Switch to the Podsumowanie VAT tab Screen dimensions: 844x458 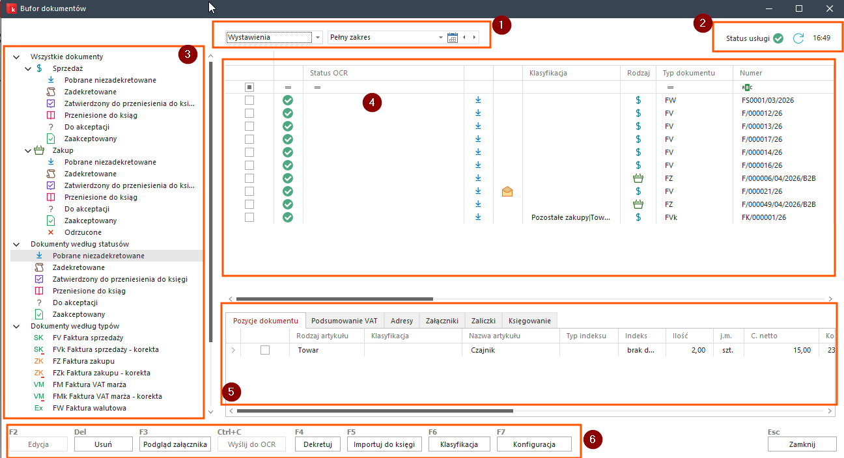pyautogui.click(x=344, y=321)
